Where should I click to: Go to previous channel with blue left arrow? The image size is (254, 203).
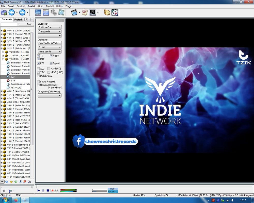pos(12,12)
